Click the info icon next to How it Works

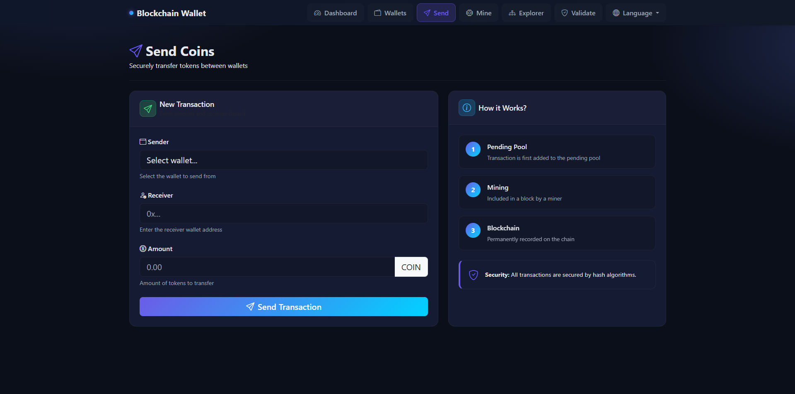tap(466, 108)
